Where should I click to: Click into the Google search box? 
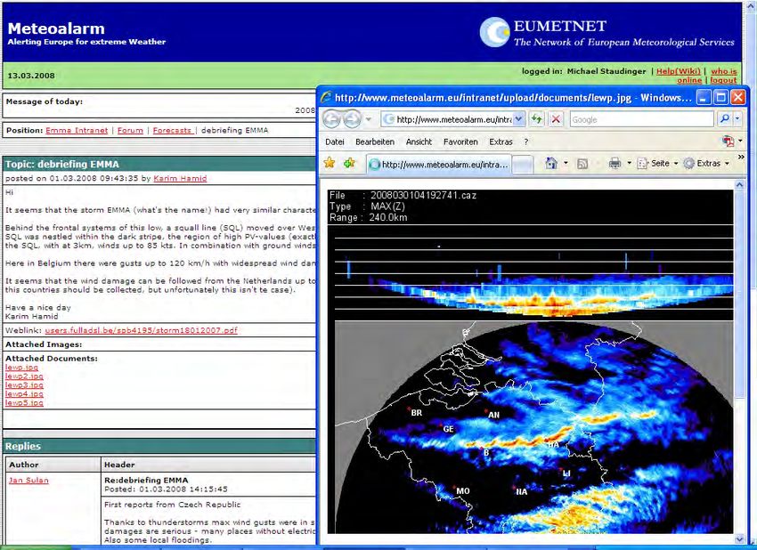tap(641, 119)
